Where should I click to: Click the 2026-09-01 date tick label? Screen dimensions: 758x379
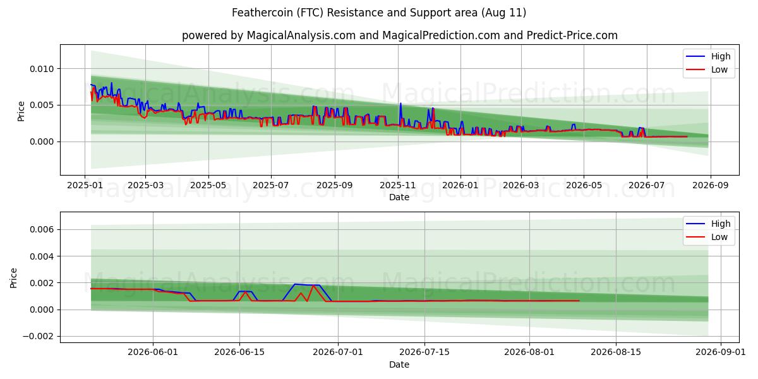tap(721, 352)
